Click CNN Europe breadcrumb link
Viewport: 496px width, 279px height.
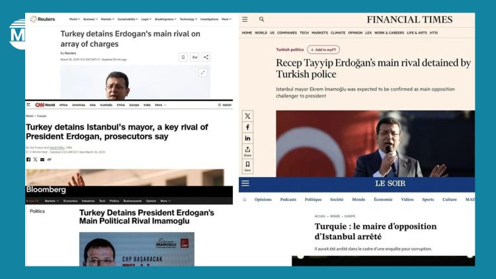(x=42, y=116)
